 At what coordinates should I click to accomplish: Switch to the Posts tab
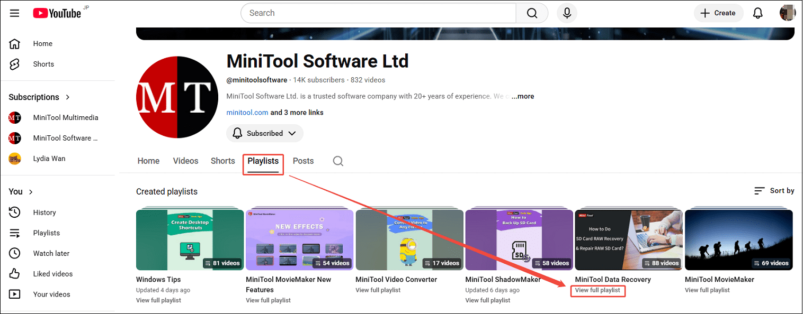tap(304, 161)
